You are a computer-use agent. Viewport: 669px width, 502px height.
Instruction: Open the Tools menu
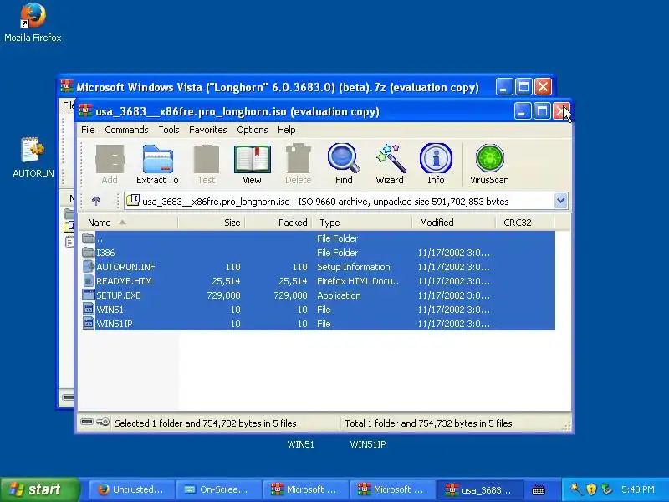169,130
